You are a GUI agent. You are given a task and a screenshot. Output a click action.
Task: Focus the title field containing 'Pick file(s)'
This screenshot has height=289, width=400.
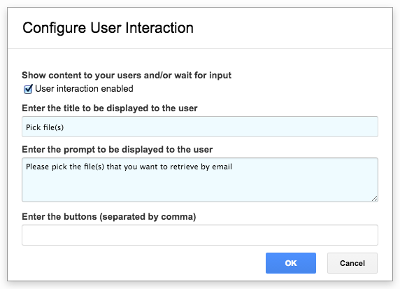[x=200, y=127]
